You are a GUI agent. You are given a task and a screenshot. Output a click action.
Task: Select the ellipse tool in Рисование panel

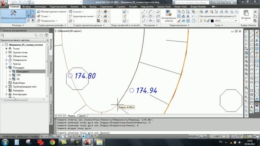click(150, 21)
